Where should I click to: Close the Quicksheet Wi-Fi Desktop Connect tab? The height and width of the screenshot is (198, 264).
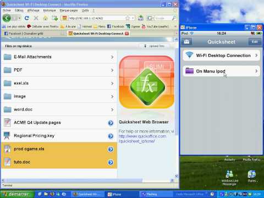pyautogui.click(x=127, y=34)
